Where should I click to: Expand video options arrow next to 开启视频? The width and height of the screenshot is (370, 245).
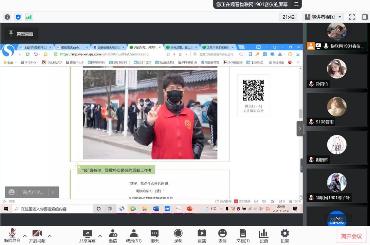pos(49,236)
